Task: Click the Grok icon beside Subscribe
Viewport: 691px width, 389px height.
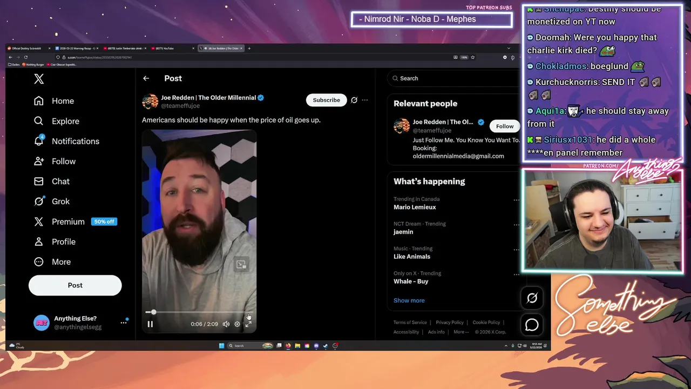Action: (354, 100)
